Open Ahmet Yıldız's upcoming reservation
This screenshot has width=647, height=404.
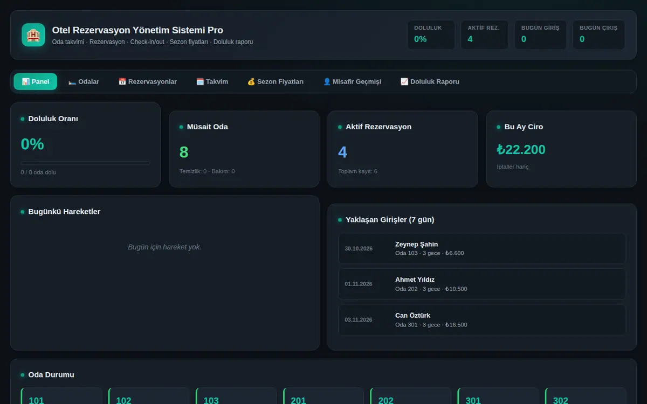482,284
